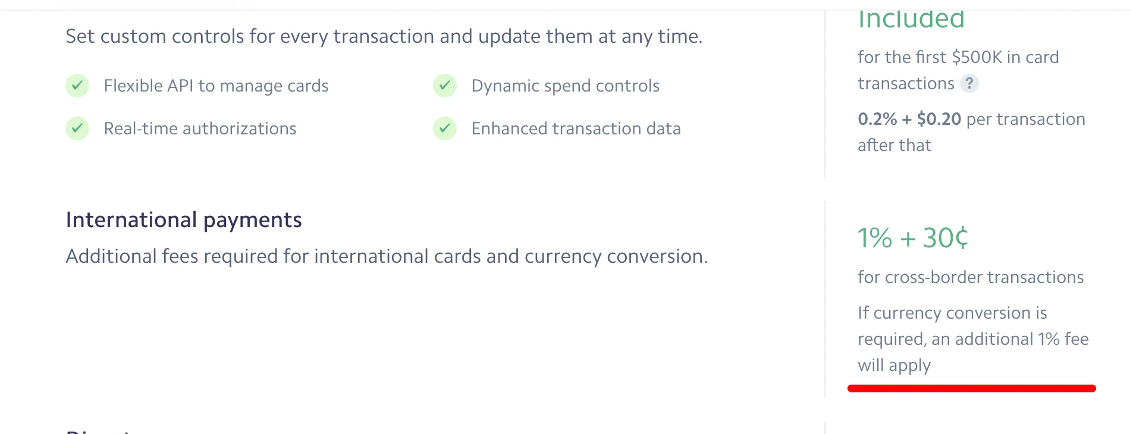The width and height of the screenshot is (1130, 434).
Task: Click the Set custom controls description sentence
Action: pos(384,36)
